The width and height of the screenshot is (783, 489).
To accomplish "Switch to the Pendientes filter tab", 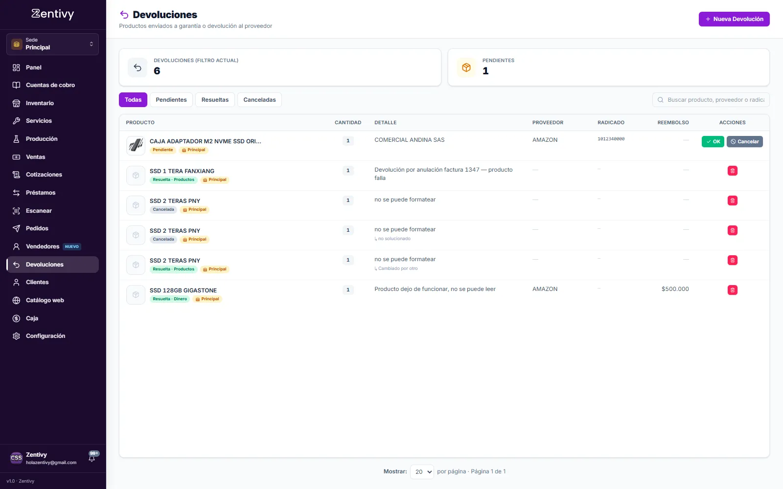I will (x=171, y=100).
